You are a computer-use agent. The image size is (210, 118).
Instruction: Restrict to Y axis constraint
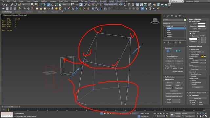146,9
